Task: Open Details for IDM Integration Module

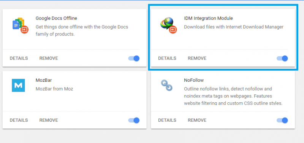Action: pyautogui.click(x=167, y=58)
